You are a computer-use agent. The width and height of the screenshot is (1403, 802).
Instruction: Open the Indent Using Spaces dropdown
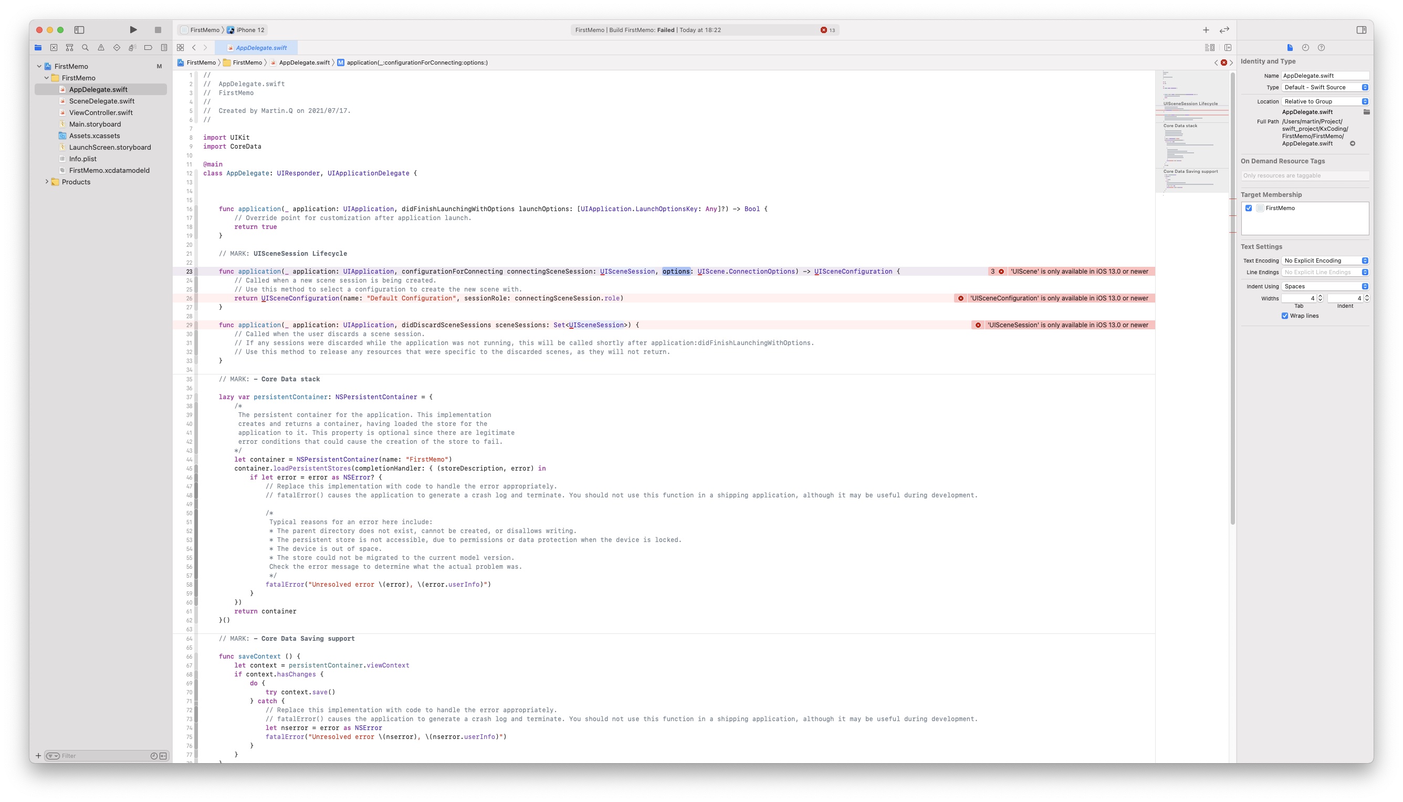coord(1324,286)
